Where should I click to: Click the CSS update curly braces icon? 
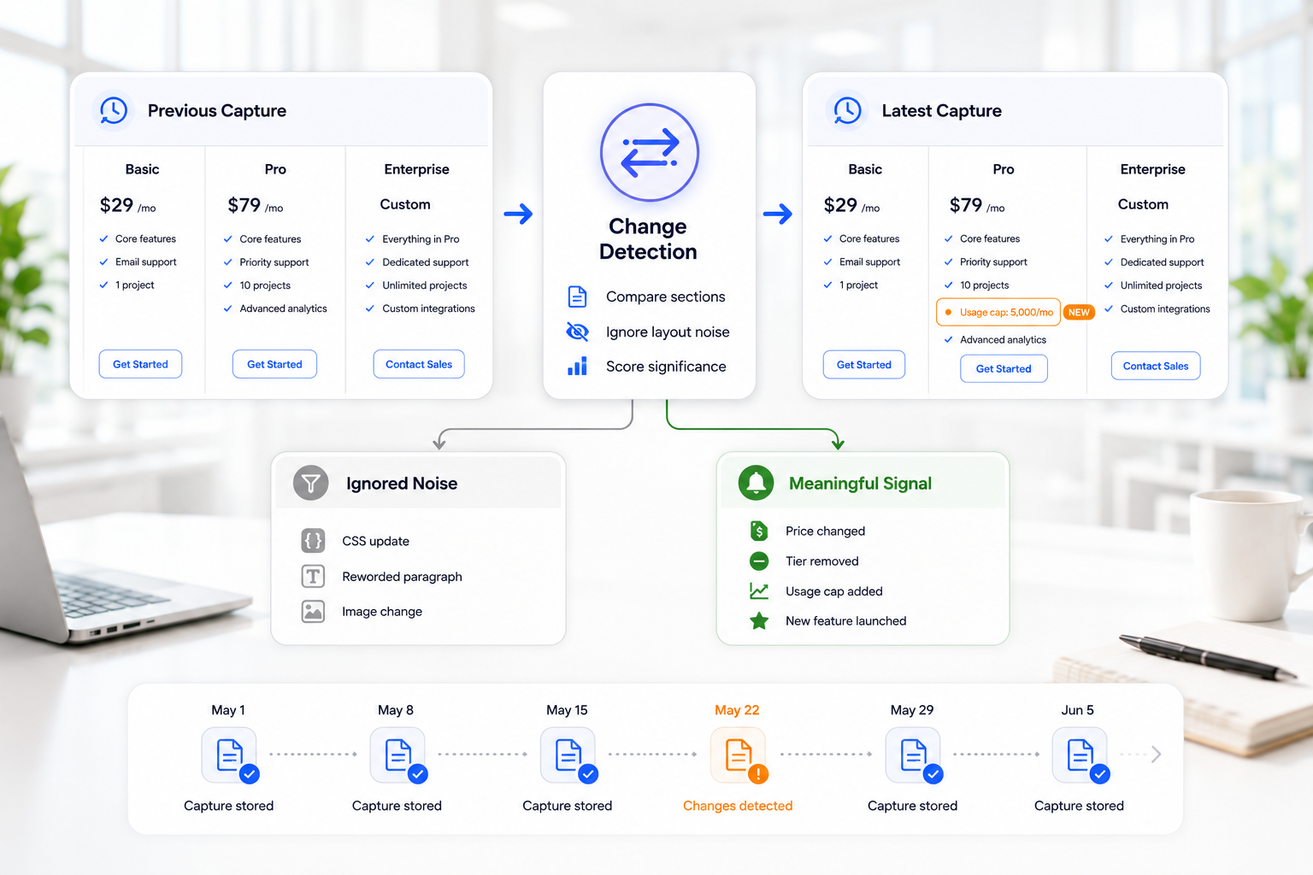click(313, 540)
